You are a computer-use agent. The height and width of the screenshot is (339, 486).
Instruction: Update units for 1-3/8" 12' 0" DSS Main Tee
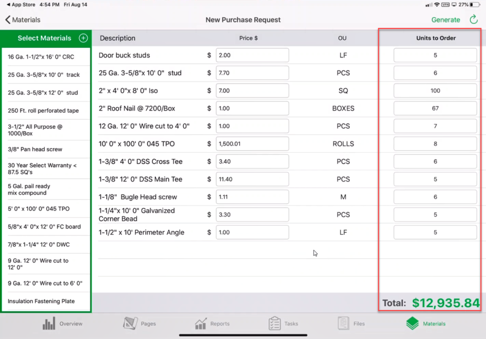[x=435, y=179]
